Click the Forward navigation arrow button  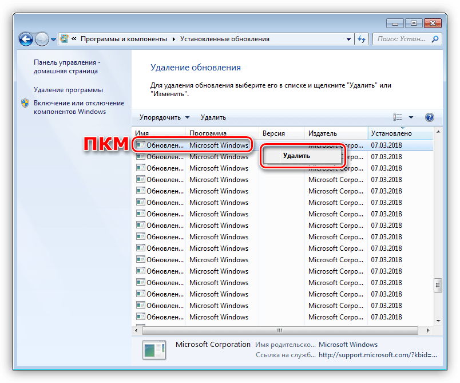[x=42, y=40]
